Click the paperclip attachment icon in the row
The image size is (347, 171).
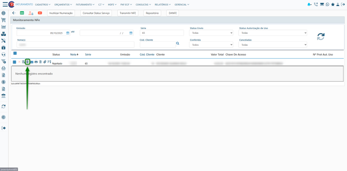click(x=45, y=62)
